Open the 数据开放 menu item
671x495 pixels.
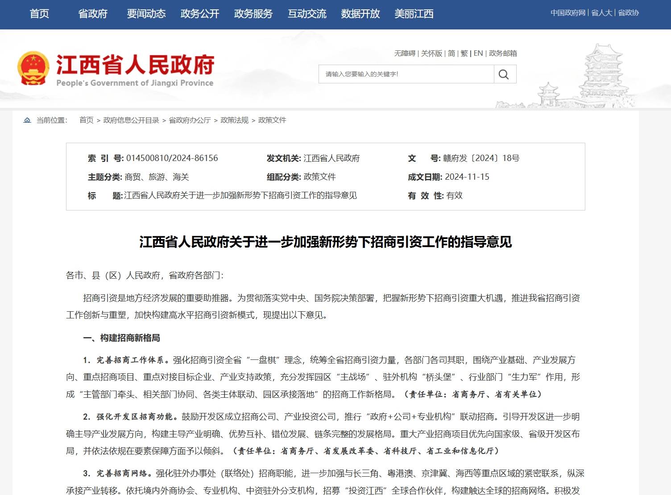click(x=360, y=14)
